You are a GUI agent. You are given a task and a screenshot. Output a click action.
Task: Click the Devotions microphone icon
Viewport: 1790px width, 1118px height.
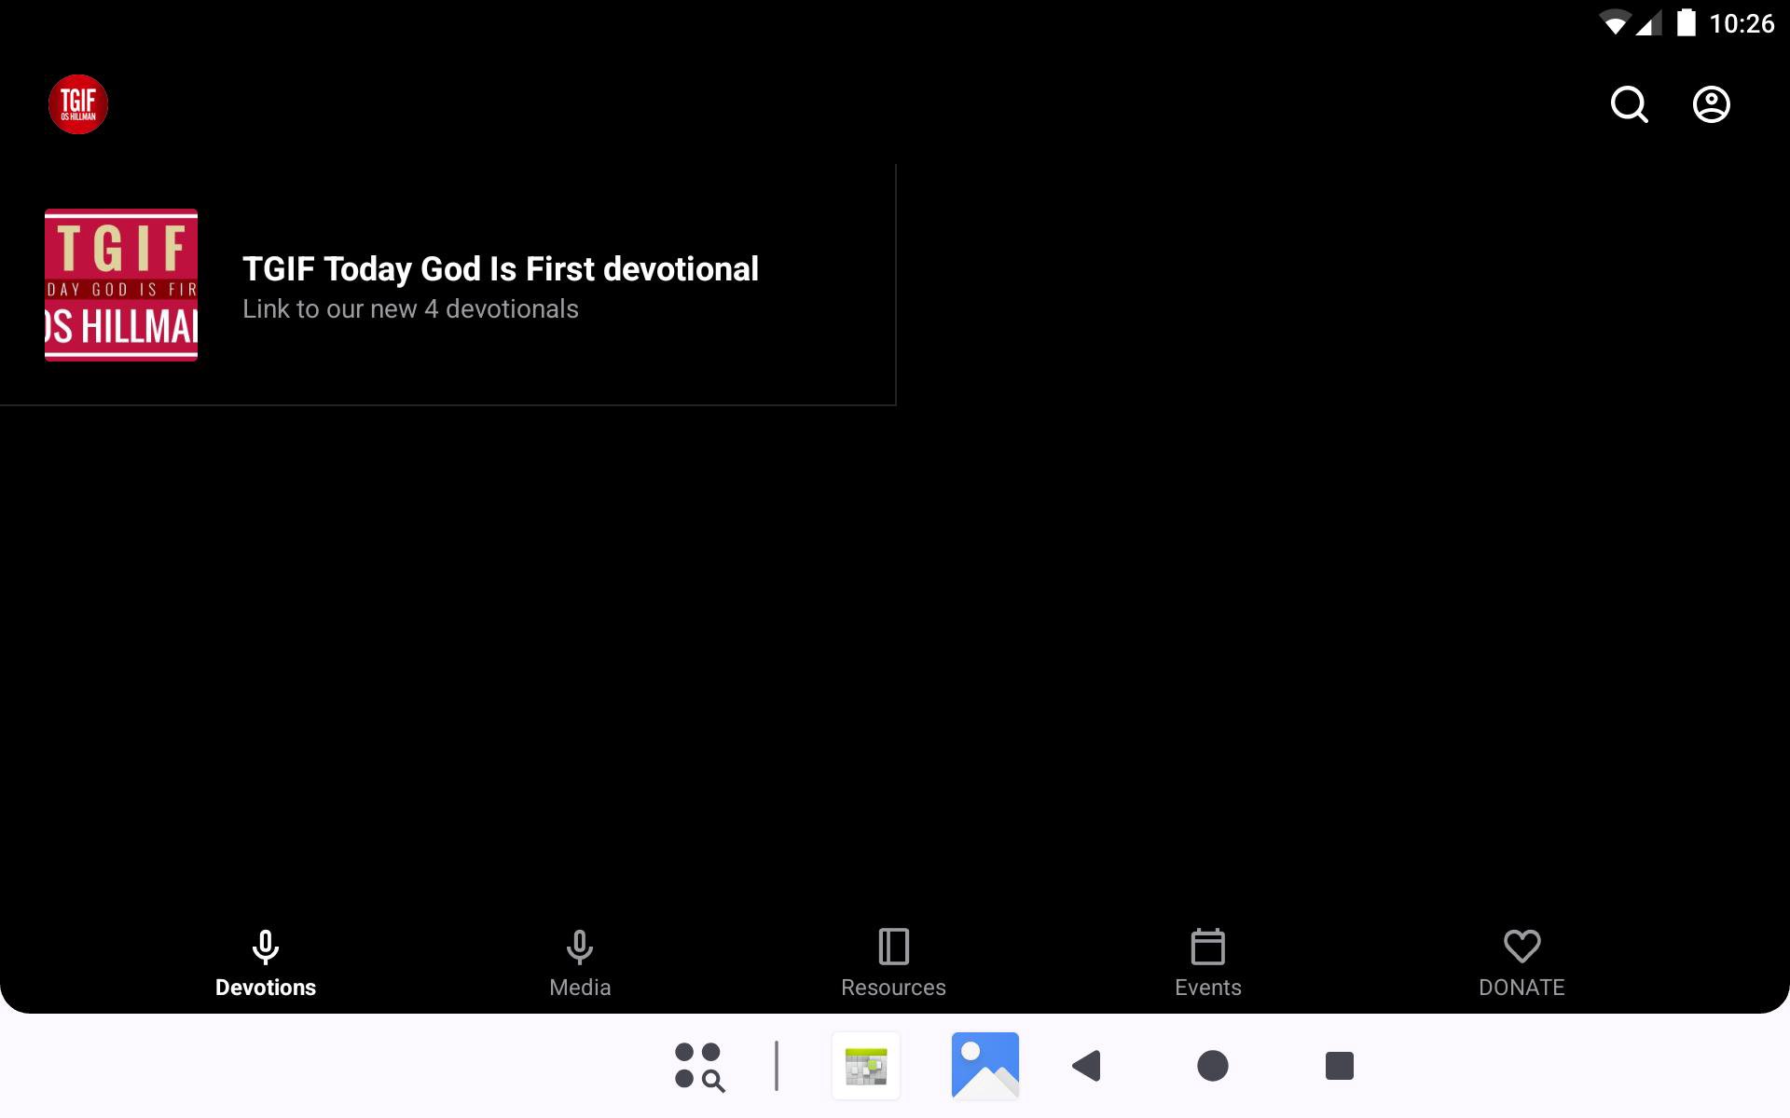266,947
